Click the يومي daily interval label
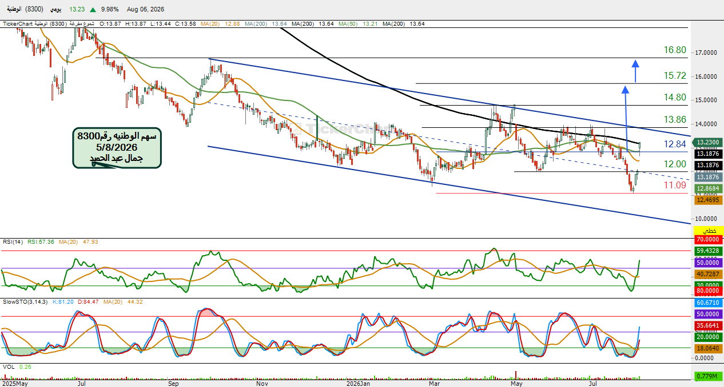The image size is (724, 387). pyautogui.click(x=57, y=10)
